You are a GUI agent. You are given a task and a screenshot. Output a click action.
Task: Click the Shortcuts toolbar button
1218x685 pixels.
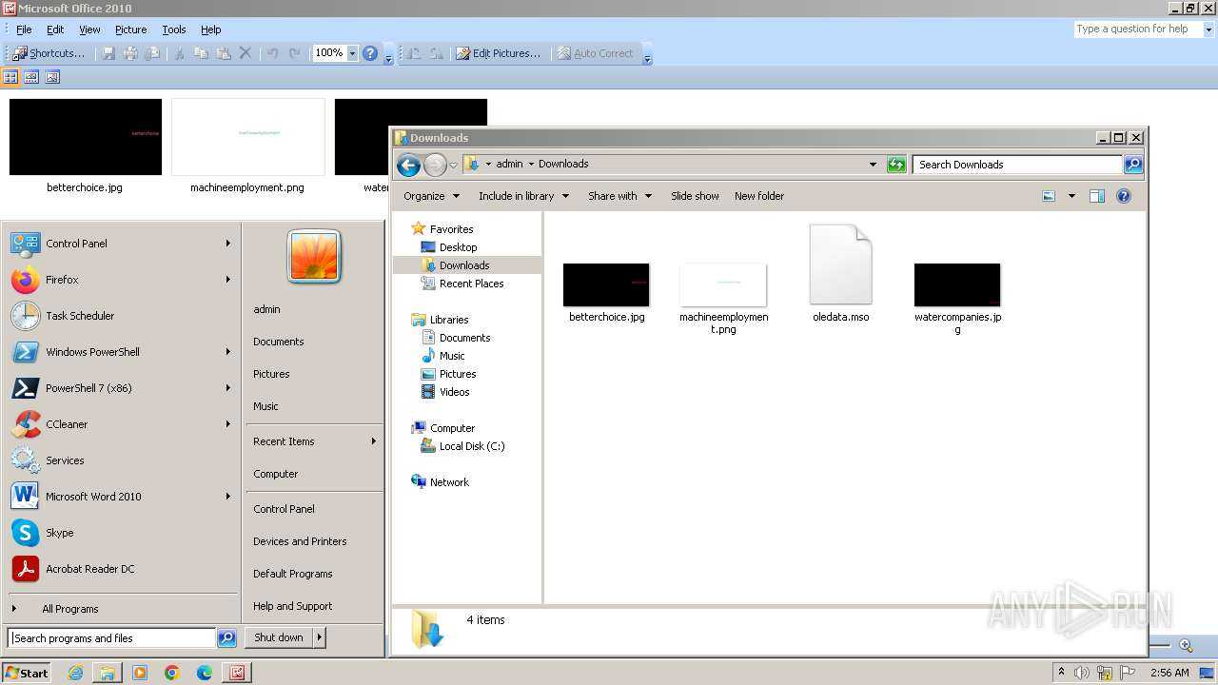click(x=49, y=53)
